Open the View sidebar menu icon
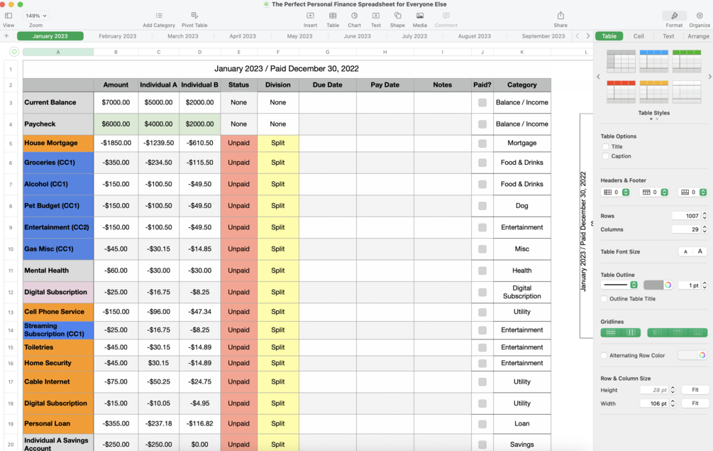713x451 pixels. point(9,16)
